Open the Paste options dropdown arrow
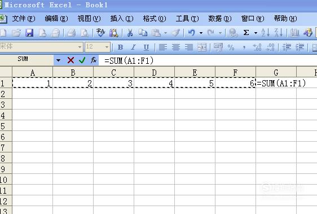This screenshot has height=214, width=317. [x=165, y=33]
